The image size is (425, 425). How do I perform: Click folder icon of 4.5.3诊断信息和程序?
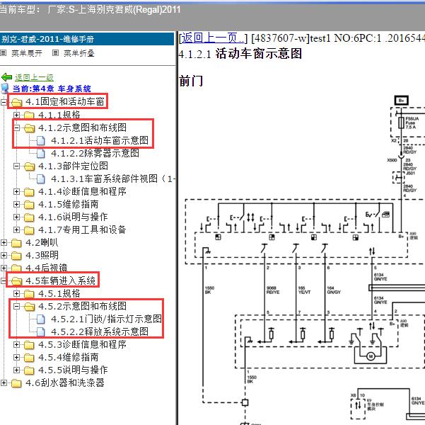[x=29, y=345]
